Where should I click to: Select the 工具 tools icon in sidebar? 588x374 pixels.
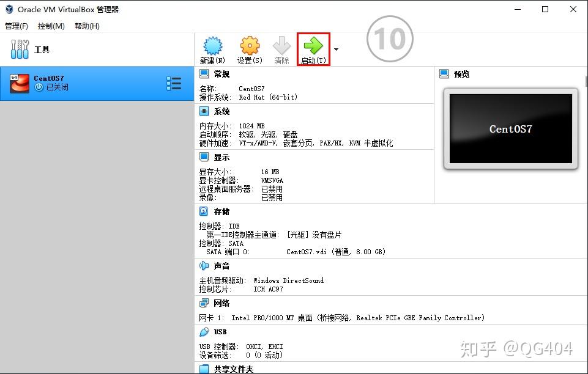19,48
